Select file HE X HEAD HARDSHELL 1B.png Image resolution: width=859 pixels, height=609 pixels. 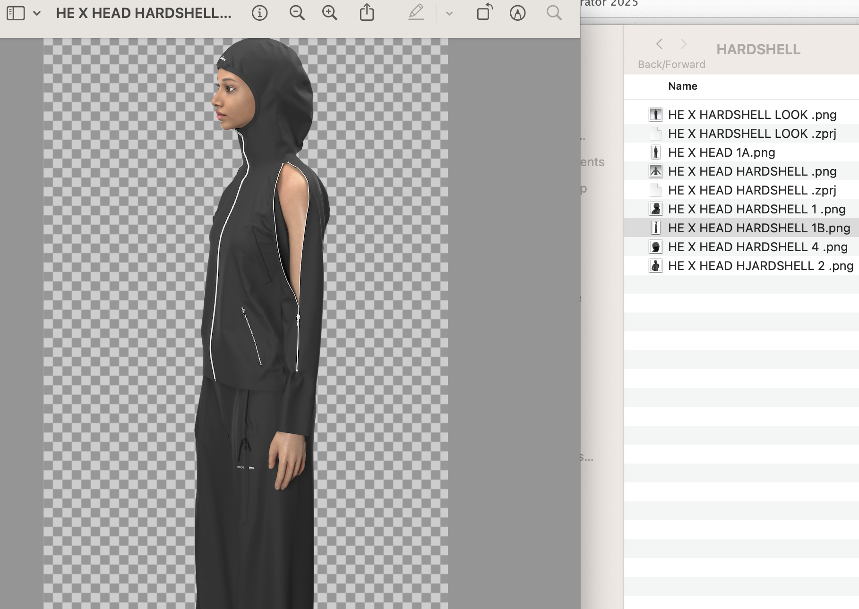tap(741, 228)
